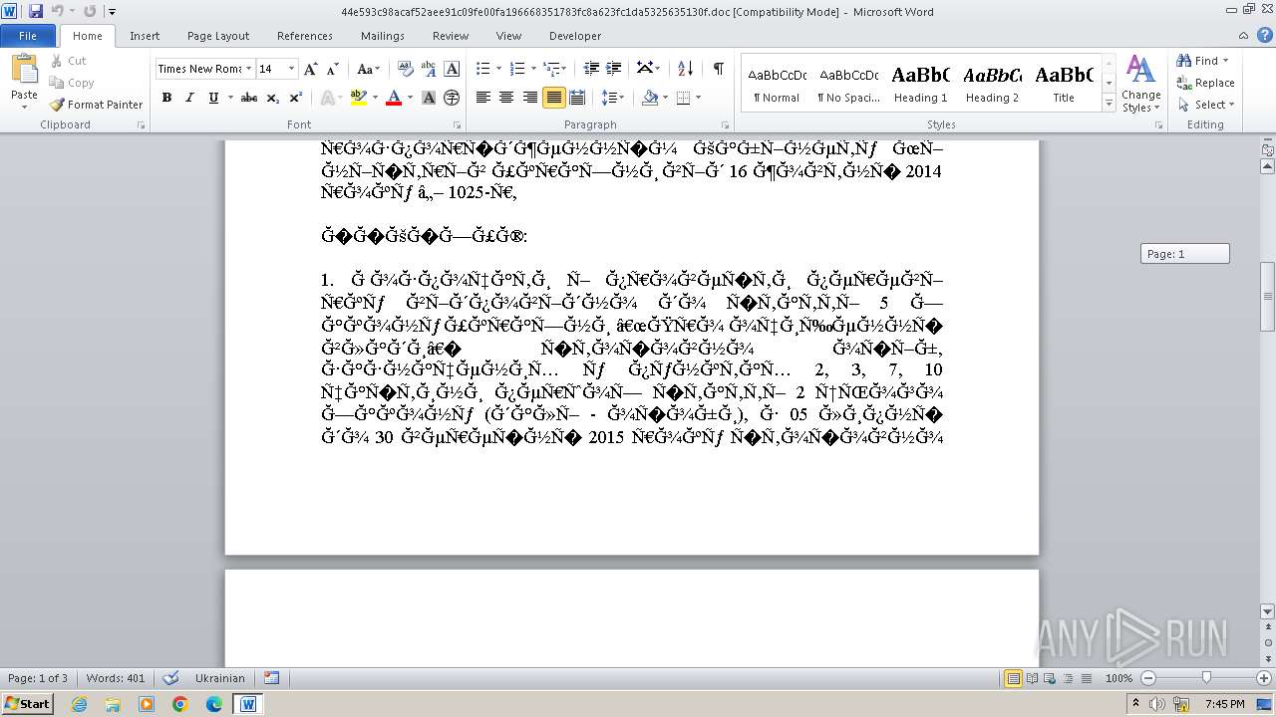Center the paragraph text
This screenshot has width=1276, height=717.
pyautogui.click(x=506, y=98)
